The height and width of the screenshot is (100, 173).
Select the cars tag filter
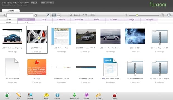(x=26, y=22)
